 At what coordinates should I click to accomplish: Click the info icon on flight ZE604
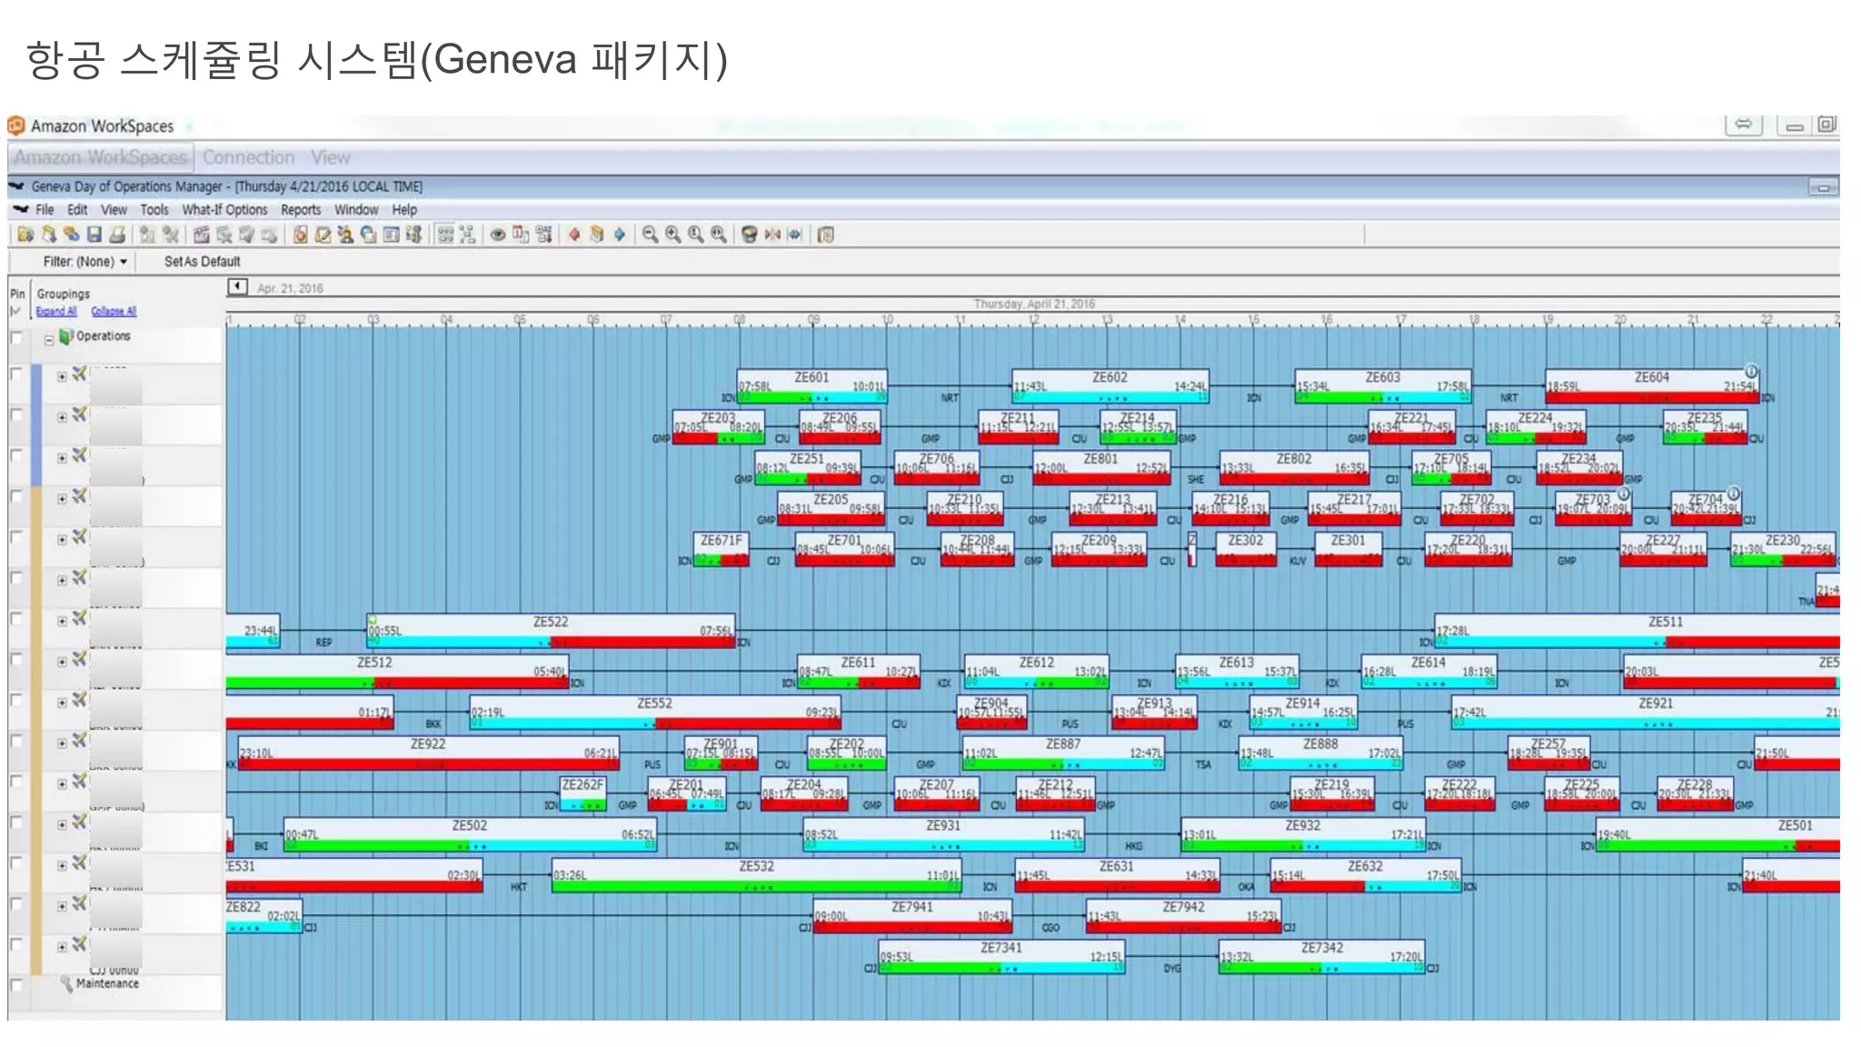1751,371
